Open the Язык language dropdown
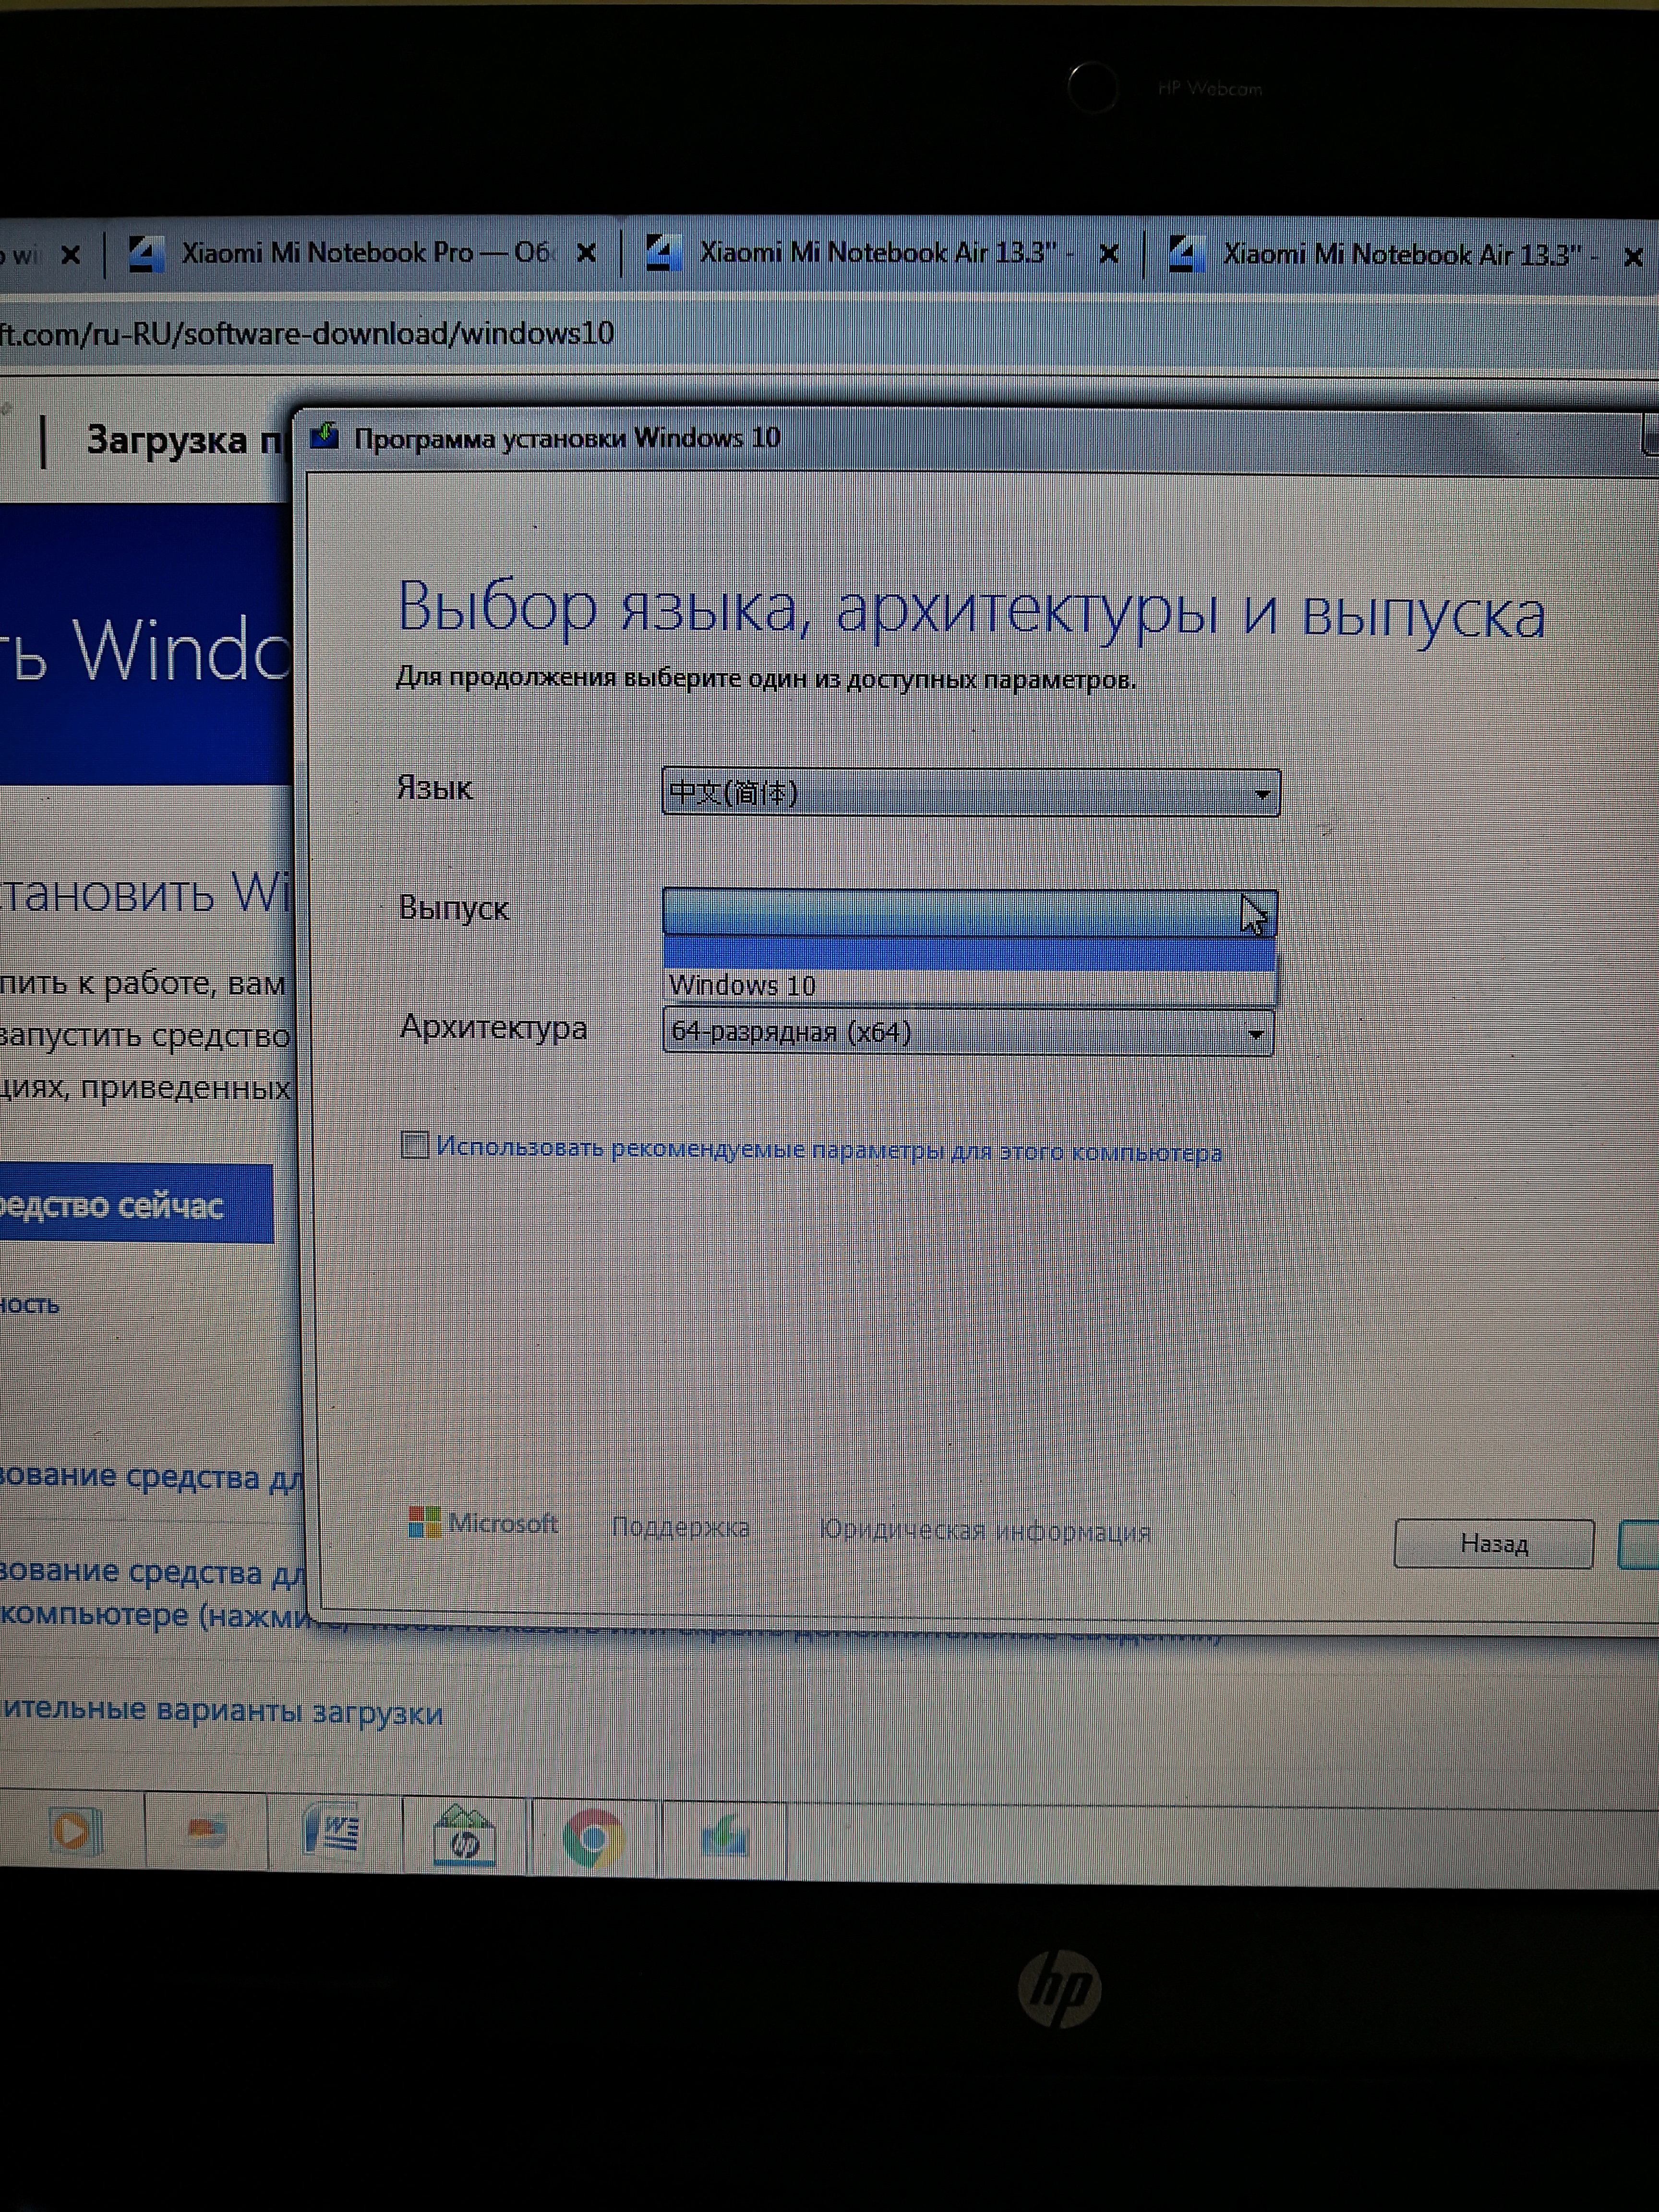The width and height of the screenshot is (1659, 2212). [970, 793]
